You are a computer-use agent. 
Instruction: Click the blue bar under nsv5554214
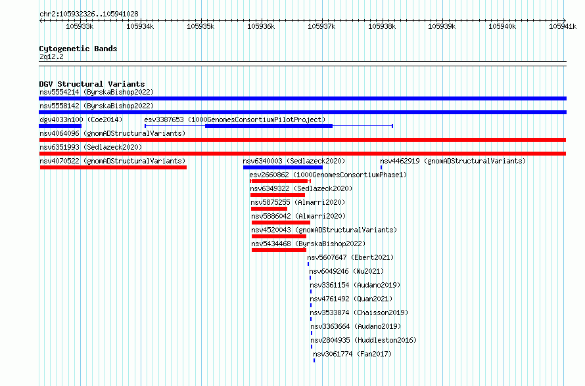302,98
